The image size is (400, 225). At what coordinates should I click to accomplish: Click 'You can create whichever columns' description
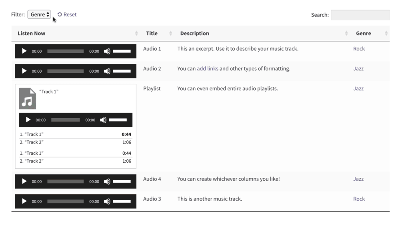(x=228, y=179)
